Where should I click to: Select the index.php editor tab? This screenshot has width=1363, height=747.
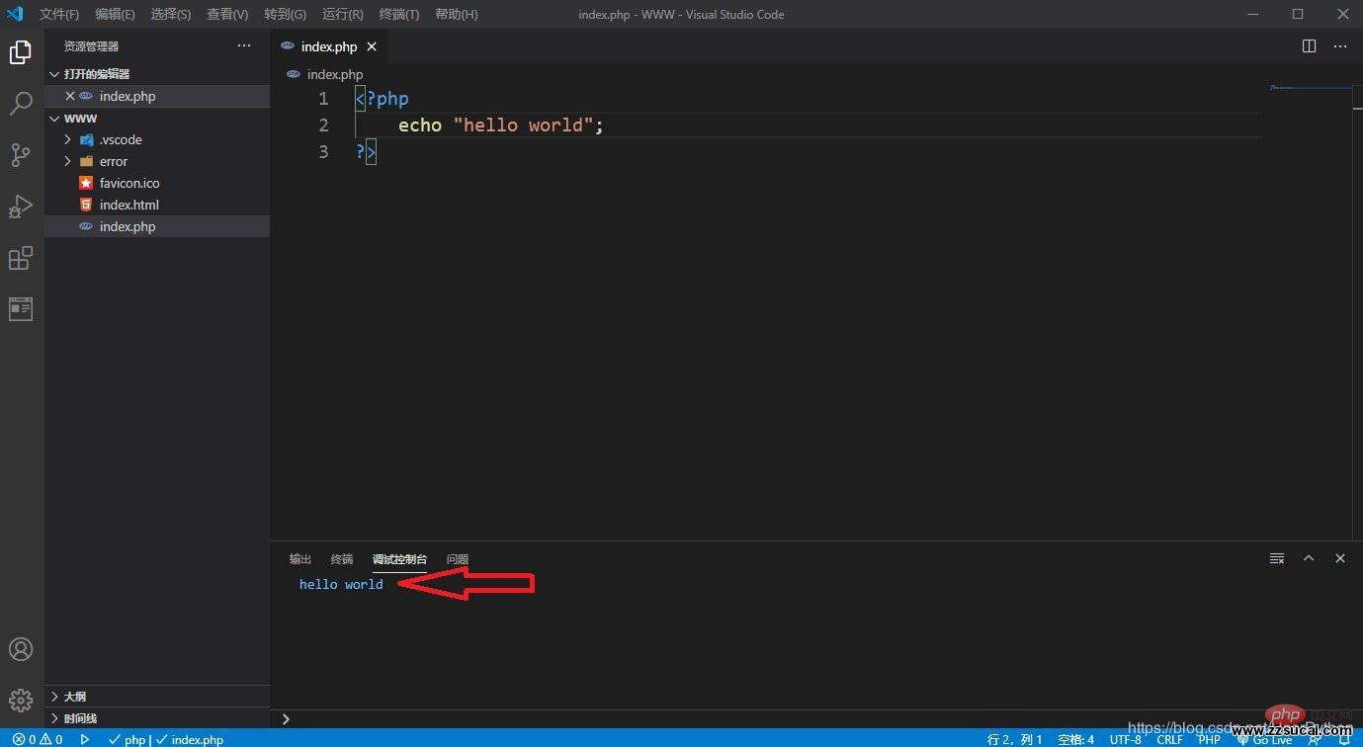click(x=328, y=46)
